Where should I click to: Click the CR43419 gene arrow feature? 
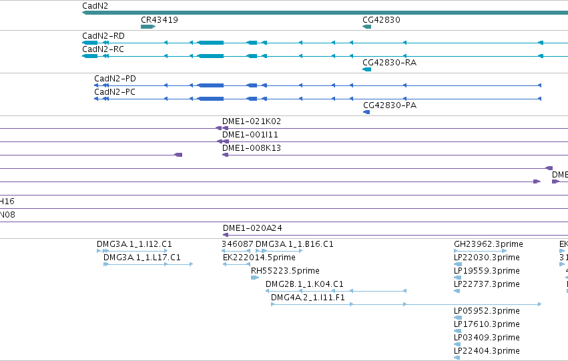coord(148,27)
